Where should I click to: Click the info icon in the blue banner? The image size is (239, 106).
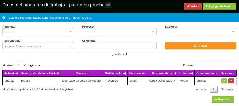click(x=4, y=18)
